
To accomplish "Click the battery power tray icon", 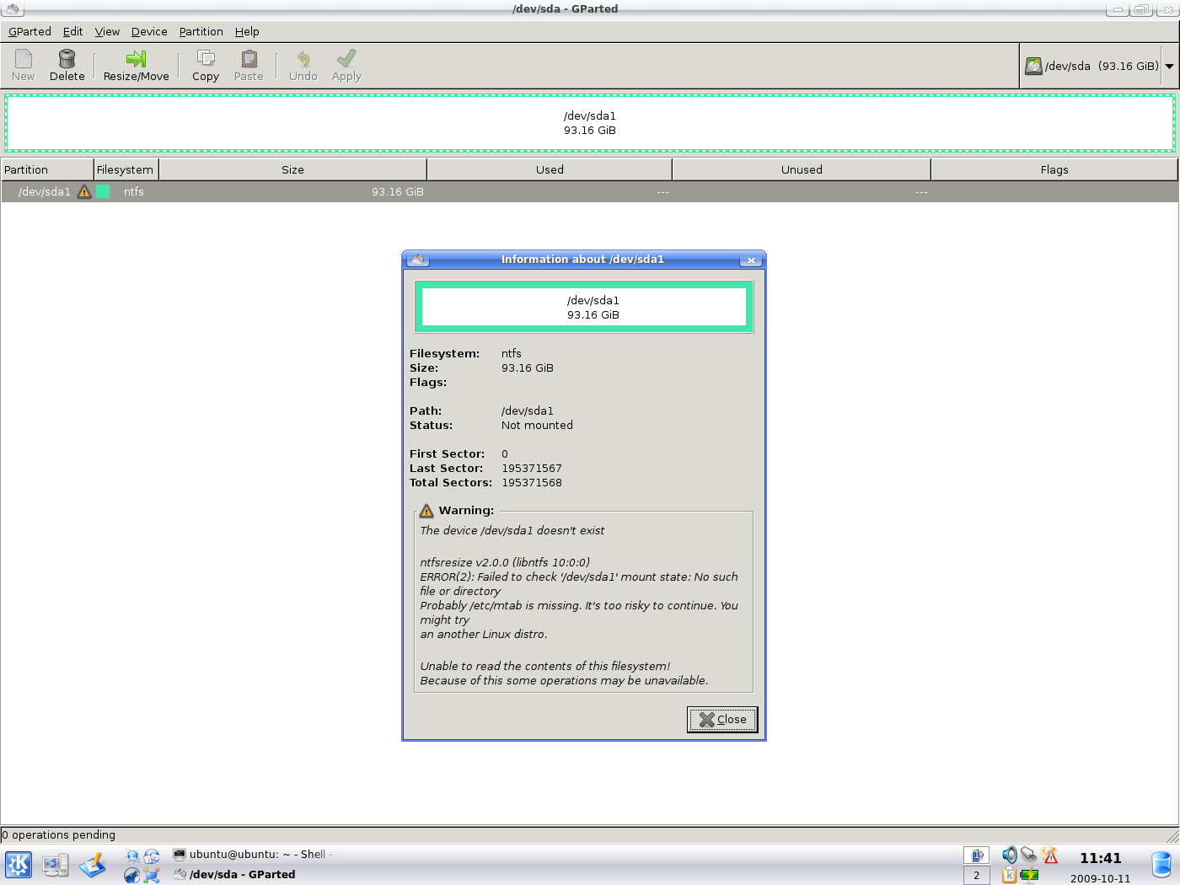I will pyautogui.click(x=1030, y=876).
